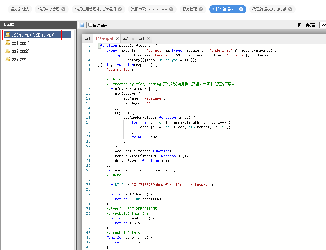Click the zz3 script scroll icon
Image resolution: width=326 pixels, height=250 pixels.
[8, 59]
